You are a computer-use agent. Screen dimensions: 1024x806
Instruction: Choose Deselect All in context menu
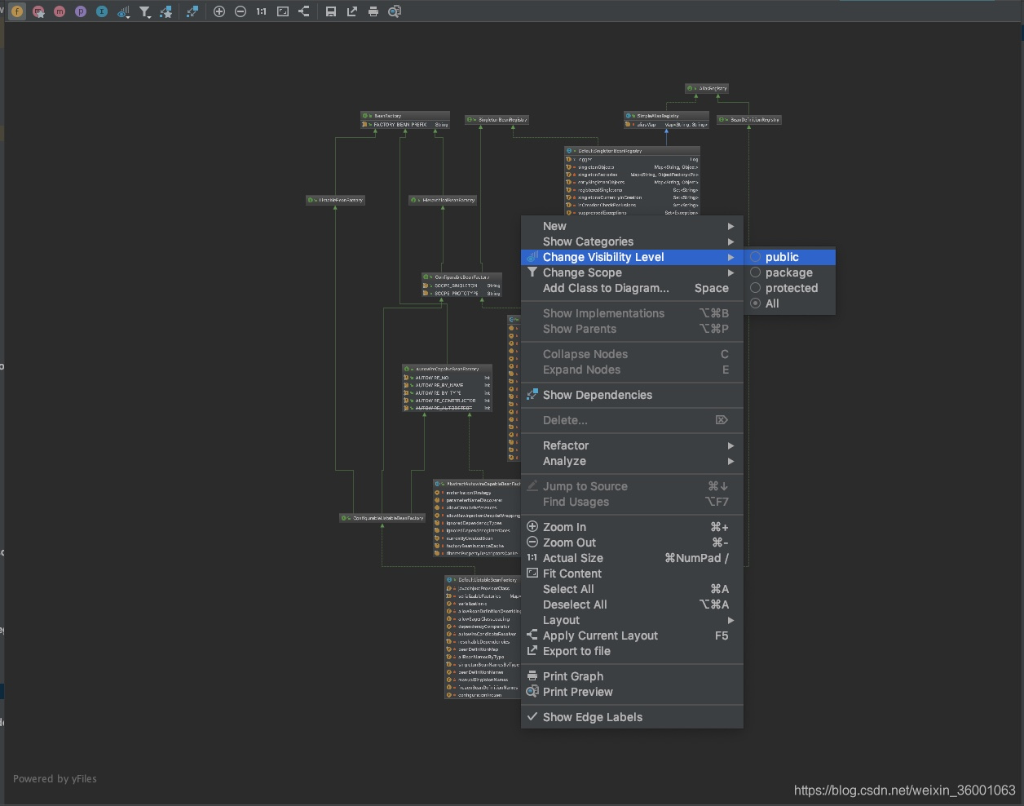(x=632, y=604)
